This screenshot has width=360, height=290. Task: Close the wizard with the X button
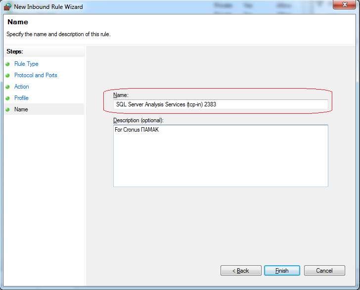pyautogui.click(x=344, y=4)
